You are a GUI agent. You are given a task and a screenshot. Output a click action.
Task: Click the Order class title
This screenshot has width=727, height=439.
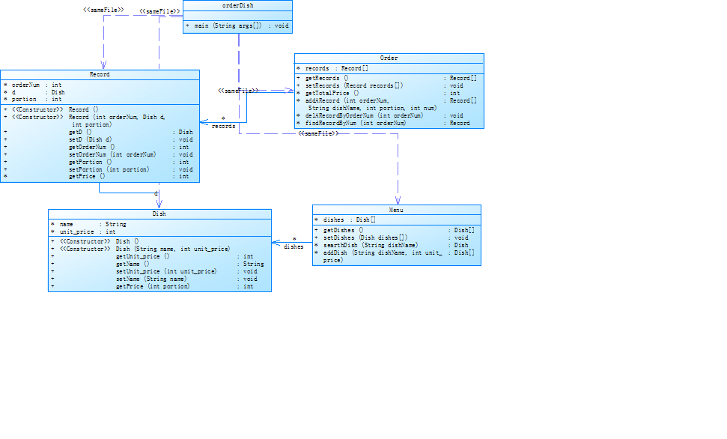tap(389, 58)
